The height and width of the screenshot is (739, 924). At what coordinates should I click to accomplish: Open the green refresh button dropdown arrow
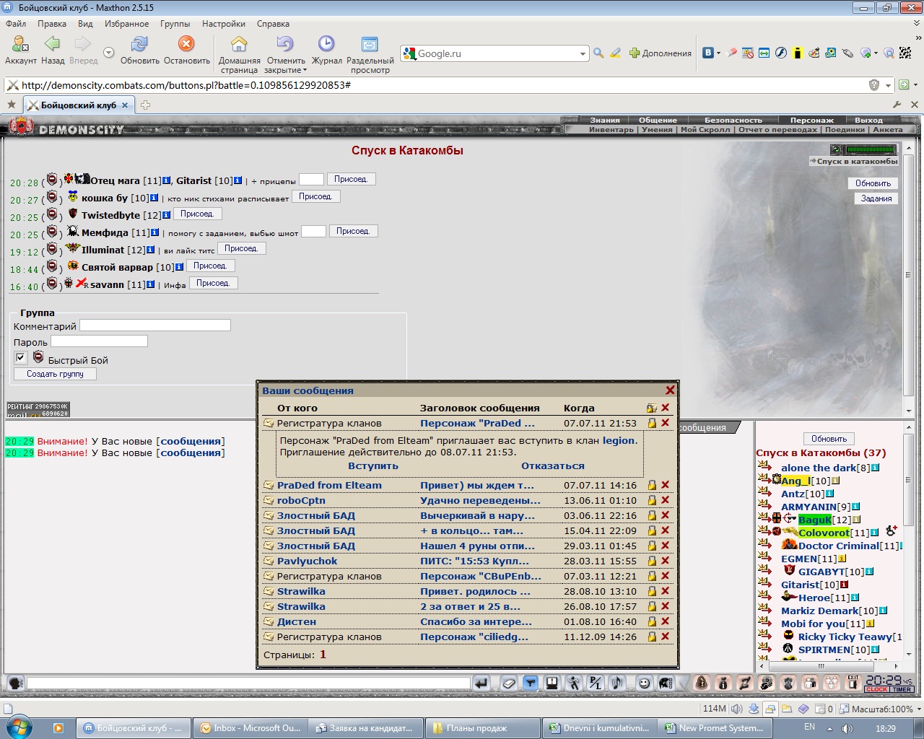[917, 85]
